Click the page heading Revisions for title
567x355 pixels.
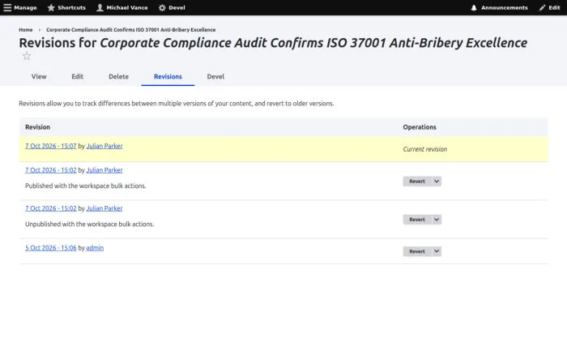[273, 43]
